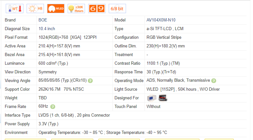Image resolution: width=253 pixels, height=140 pixels.
Task: Click the HB high brightness icon
Action: pyautogui.click(x=35, y=9)
